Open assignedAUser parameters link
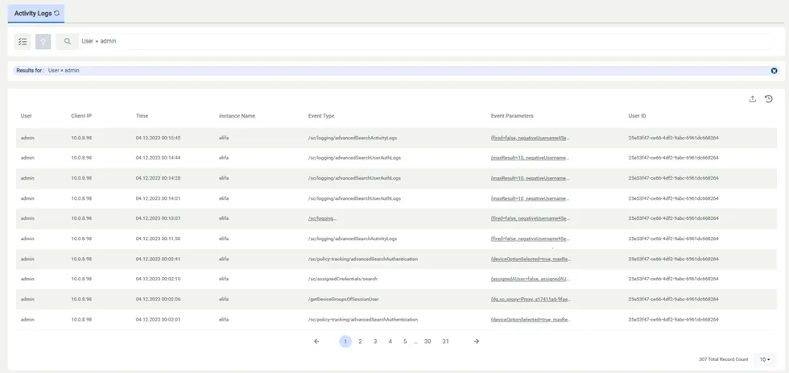Image resolution: width=789 pixels, height=373 pixels. pyautogui.click(x=531, y=279)
